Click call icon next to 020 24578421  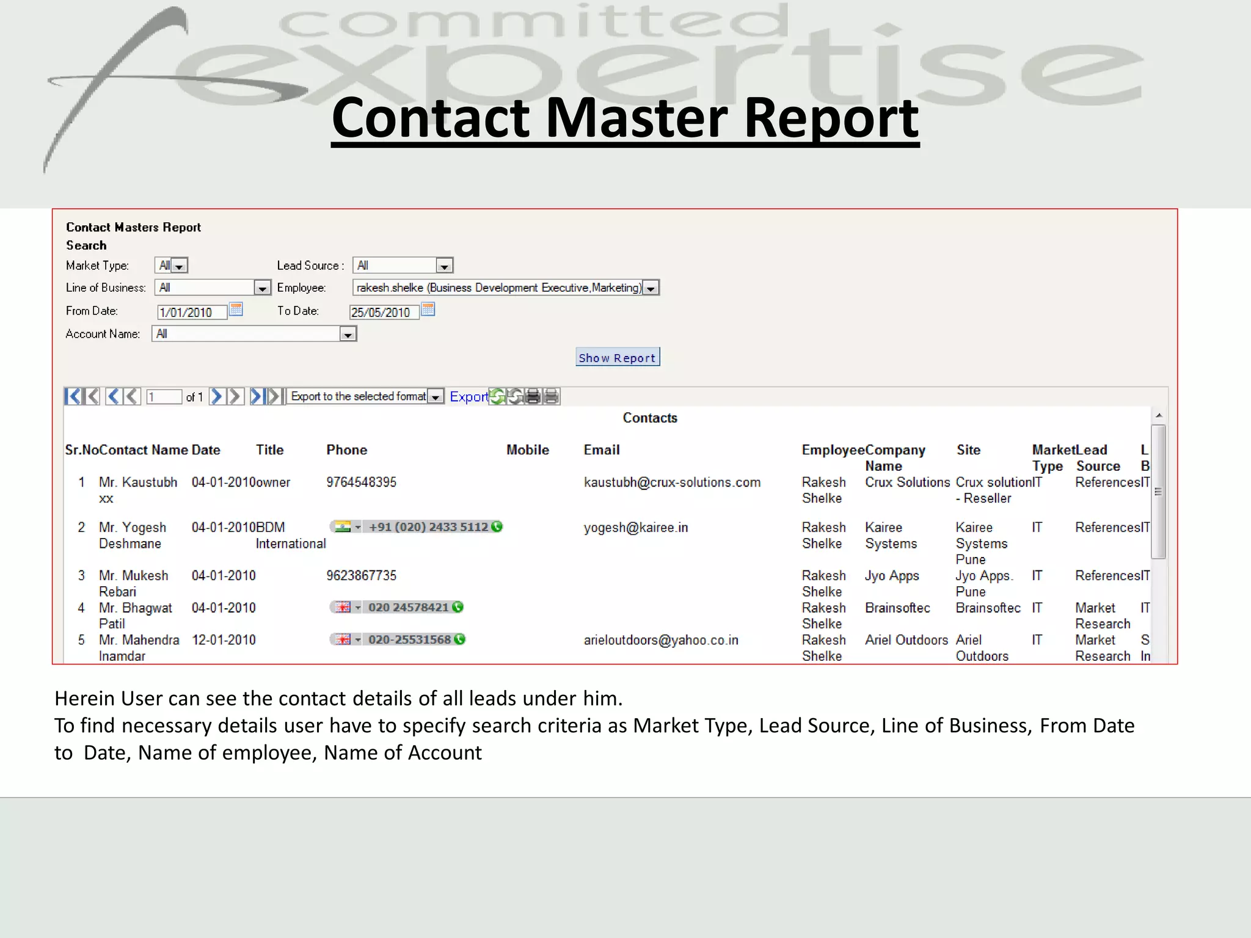coord(458,607)
